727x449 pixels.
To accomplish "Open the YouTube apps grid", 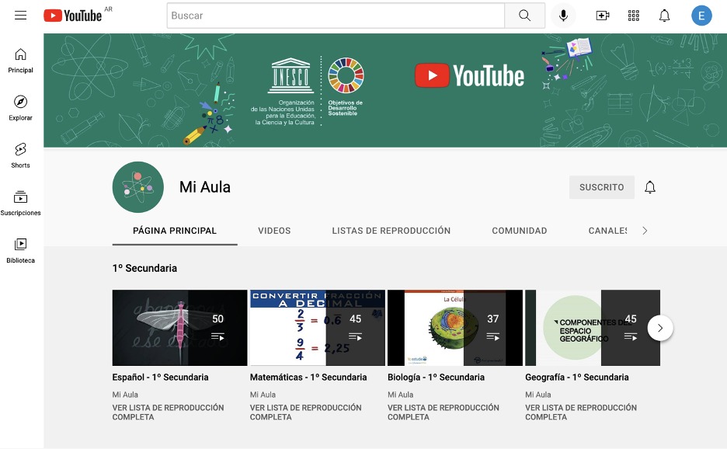I will [633, 16].
